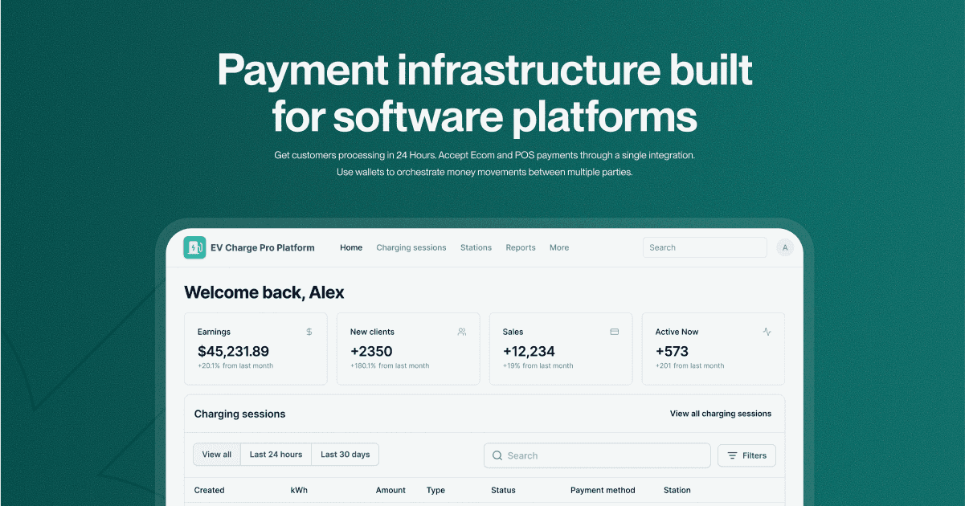Click the credit card icon on Sales card

click(x=614, y=331)
